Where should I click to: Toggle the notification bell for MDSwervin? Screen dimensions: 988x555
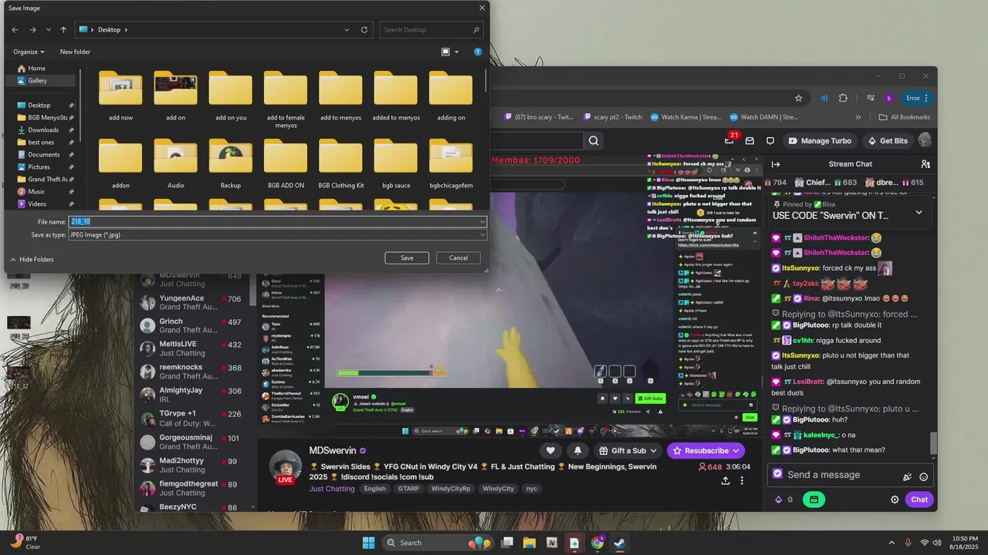point(577,451)
